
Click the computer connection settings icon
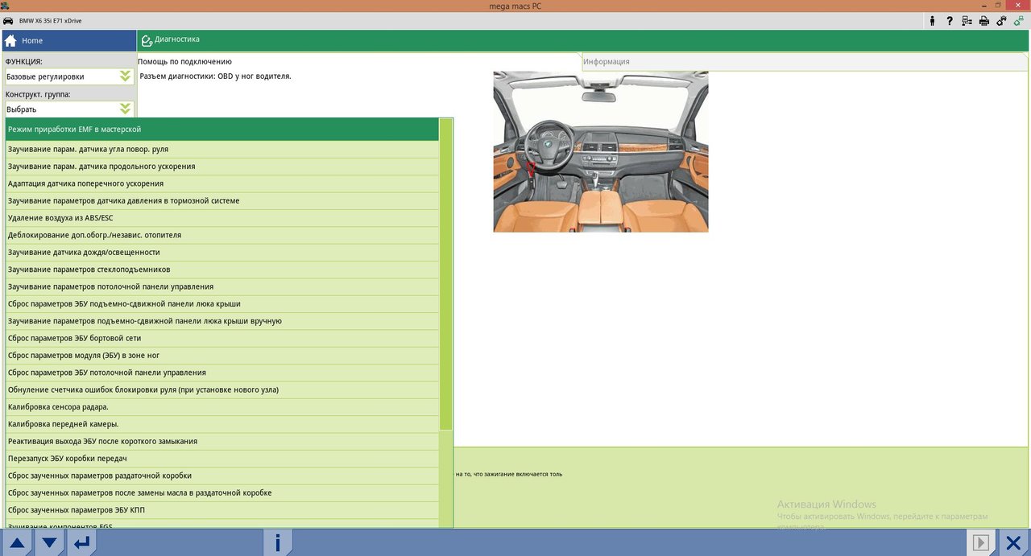[967, 21]
